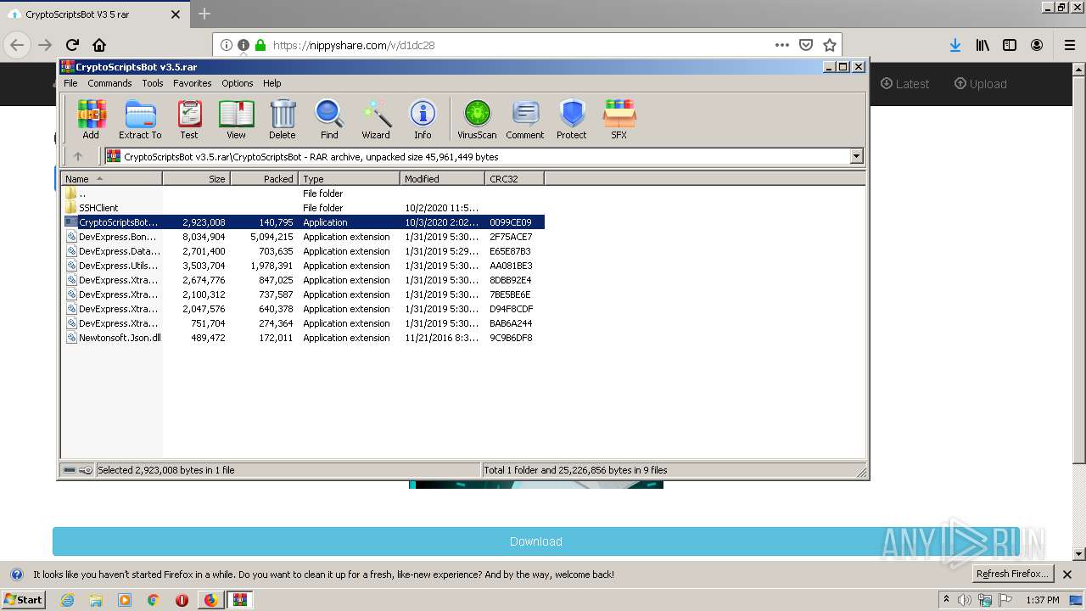Click the SFX archive icon

point(619,119)
